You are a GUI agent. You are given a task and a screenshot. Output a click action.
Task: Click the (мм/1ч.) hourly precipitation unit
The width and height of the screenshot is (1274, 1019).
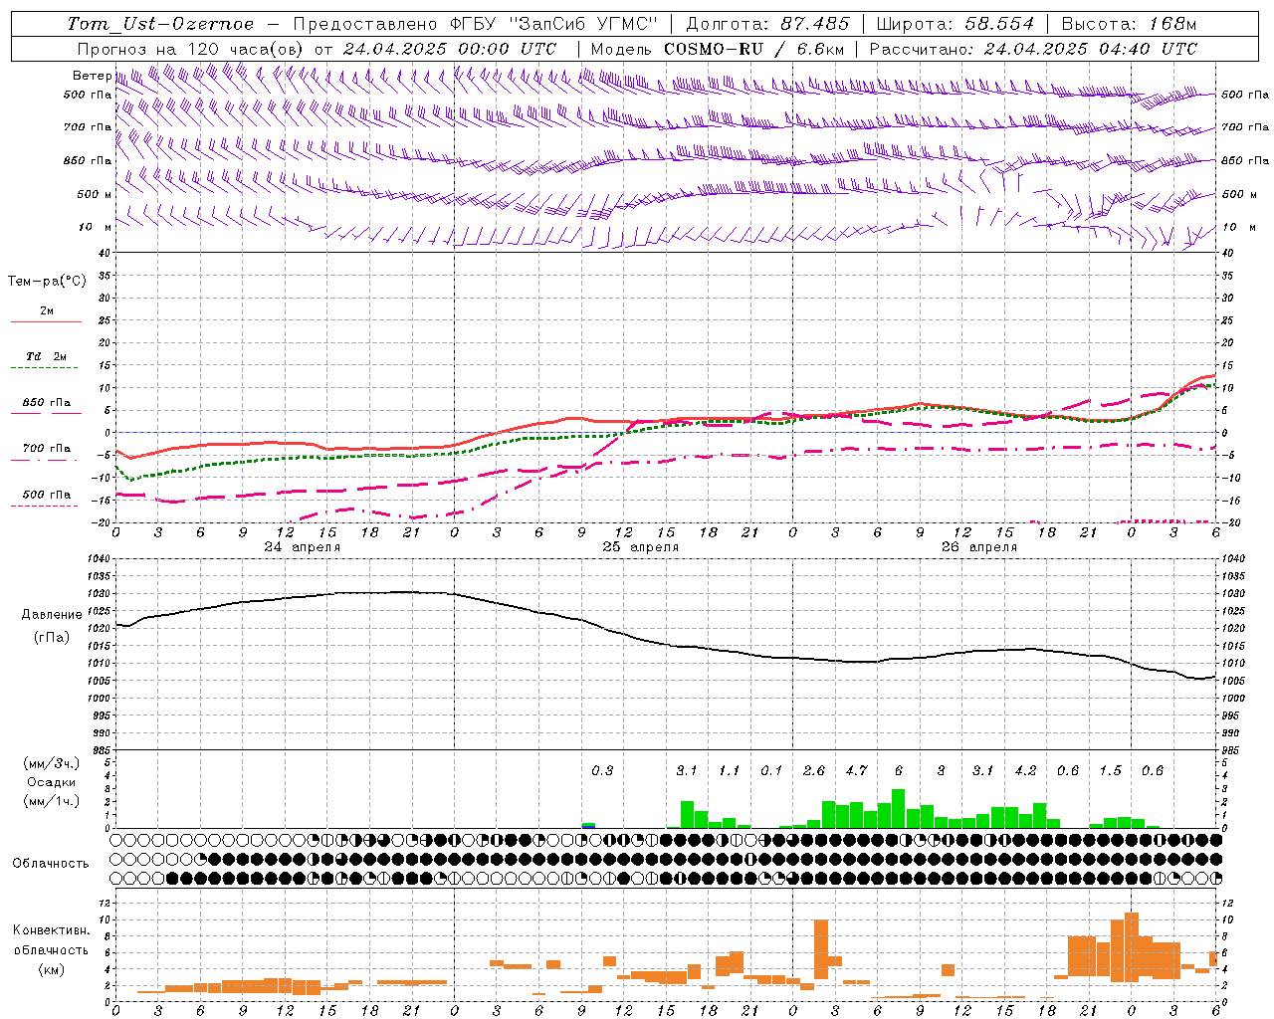(52, 802)
